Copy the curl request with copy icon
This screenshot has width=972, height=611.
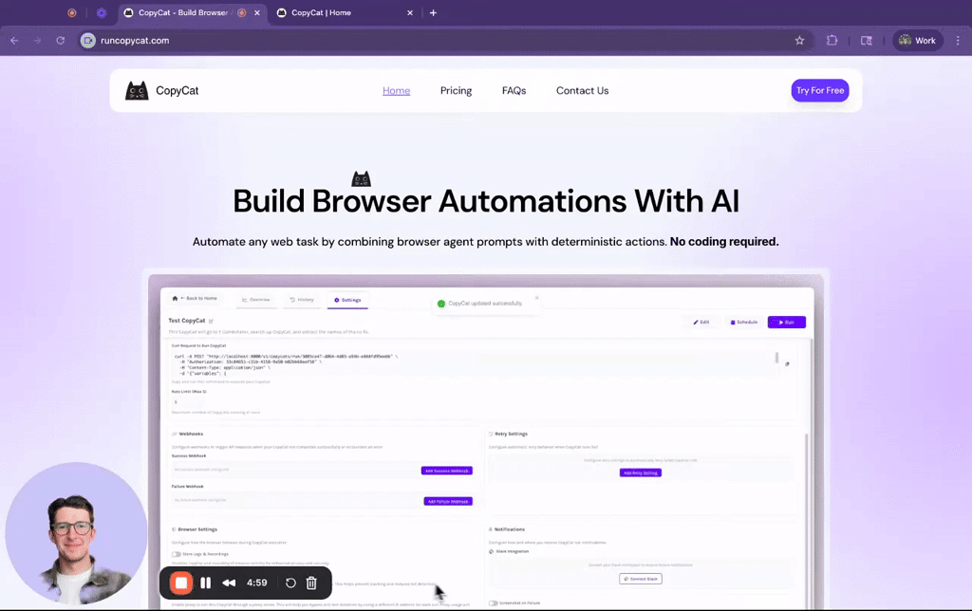[x=787, y=364]
